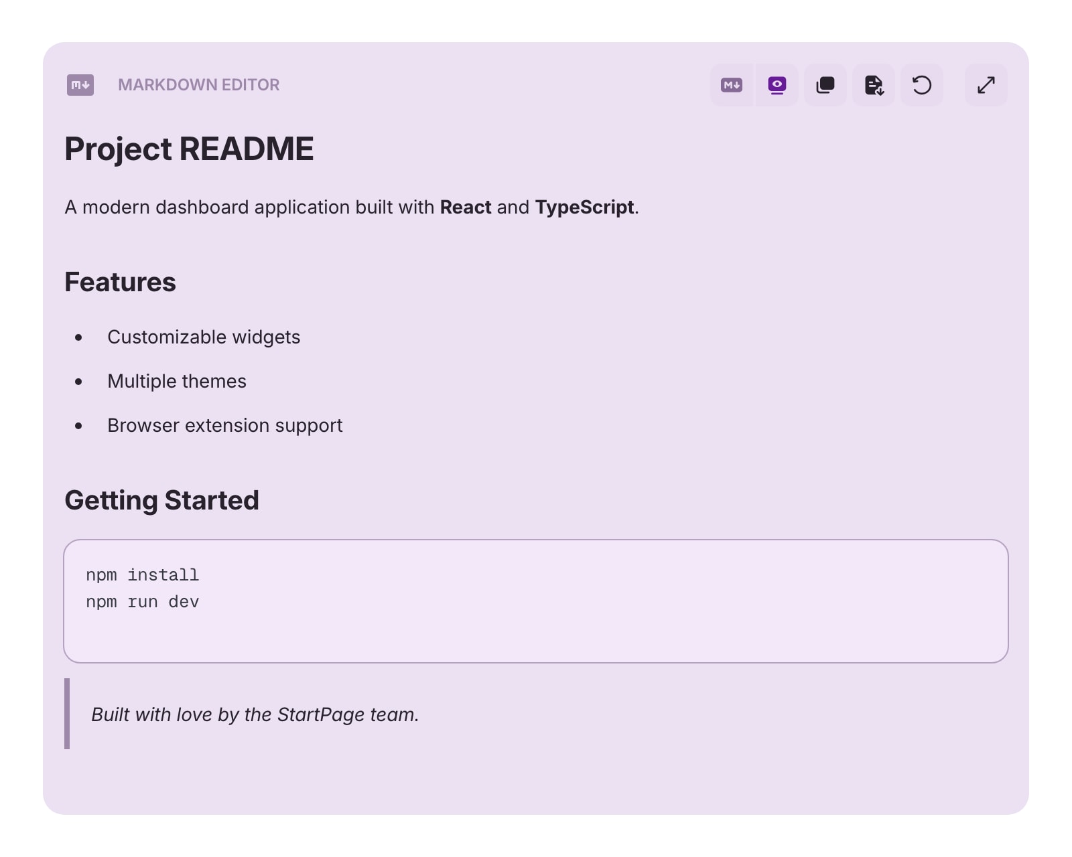Switch to Markdown source editing mode
This screenshot has width=1072, height=857.
click(x=732, y=85)
